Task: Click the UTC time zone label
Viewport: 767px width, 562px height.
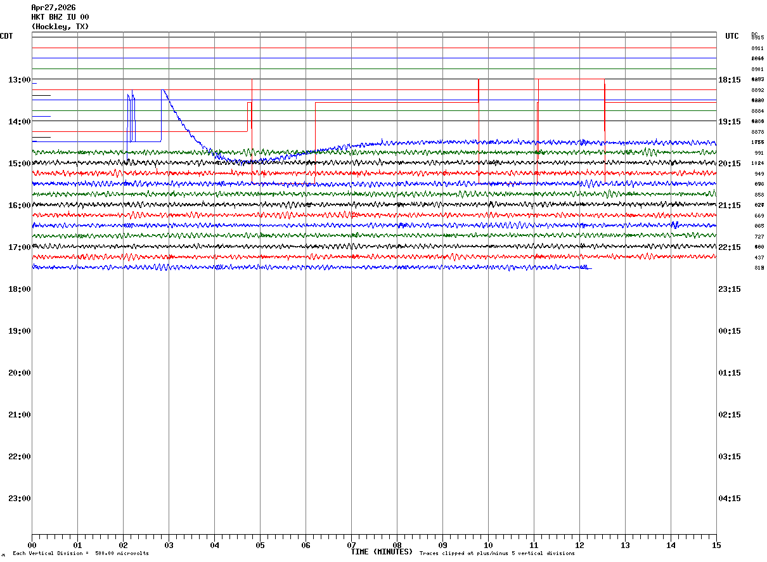Action: point(732,36)
